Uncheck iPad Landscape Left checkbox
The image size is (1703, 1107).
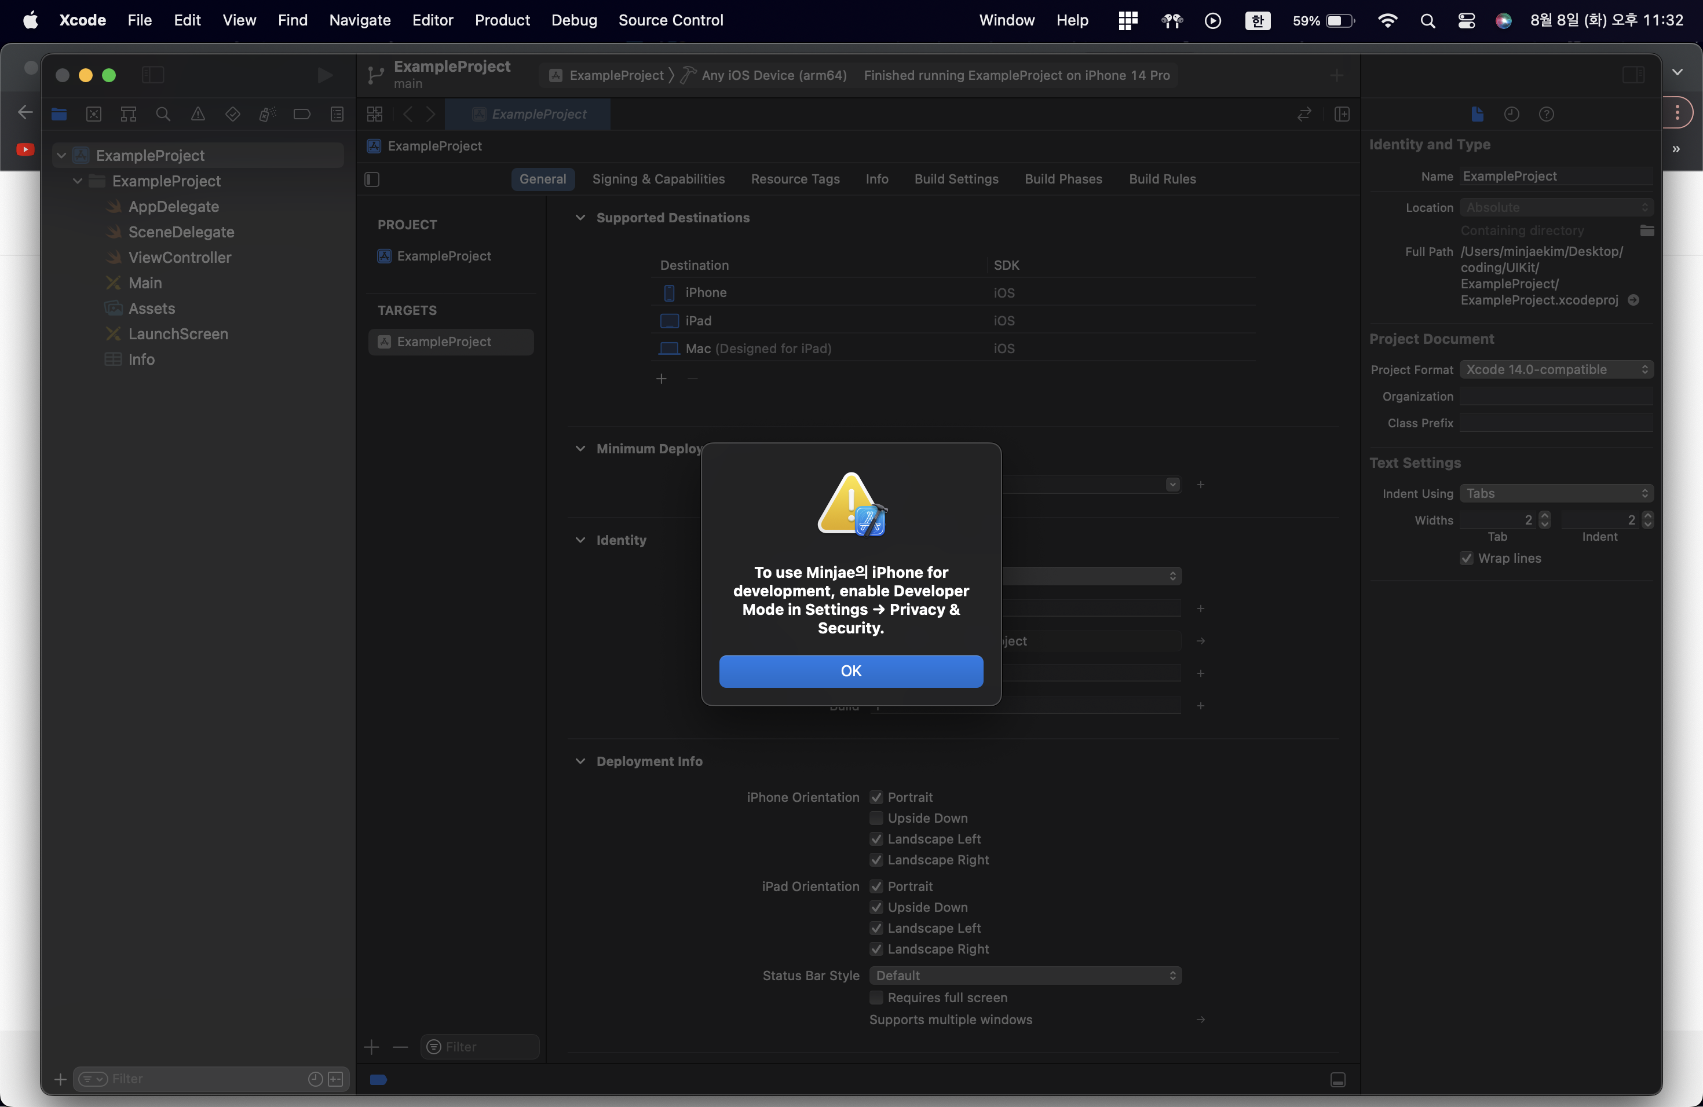coord(876,928)
